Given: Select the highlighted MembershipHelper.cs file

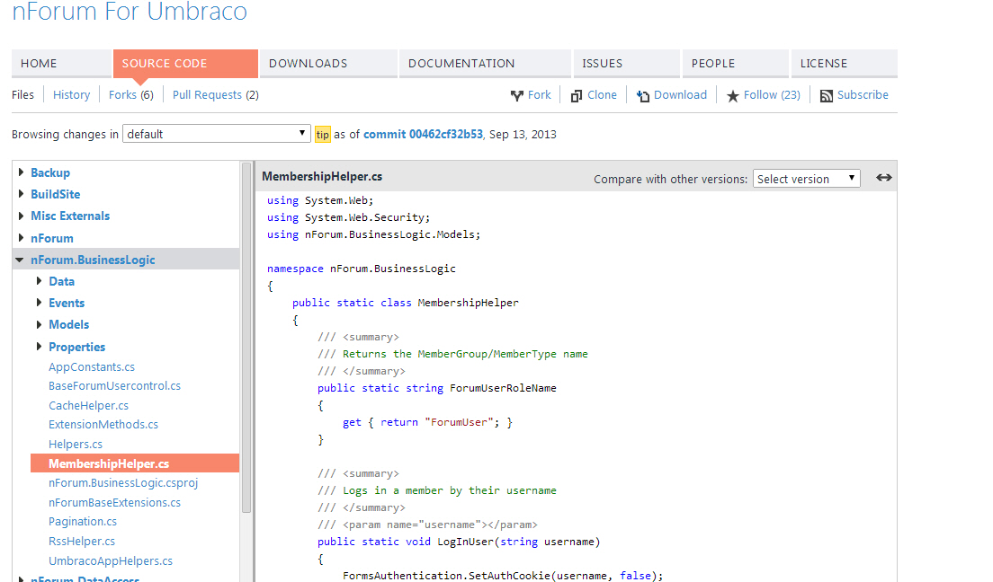Looking at the screenshot, I should pos(135,463).
